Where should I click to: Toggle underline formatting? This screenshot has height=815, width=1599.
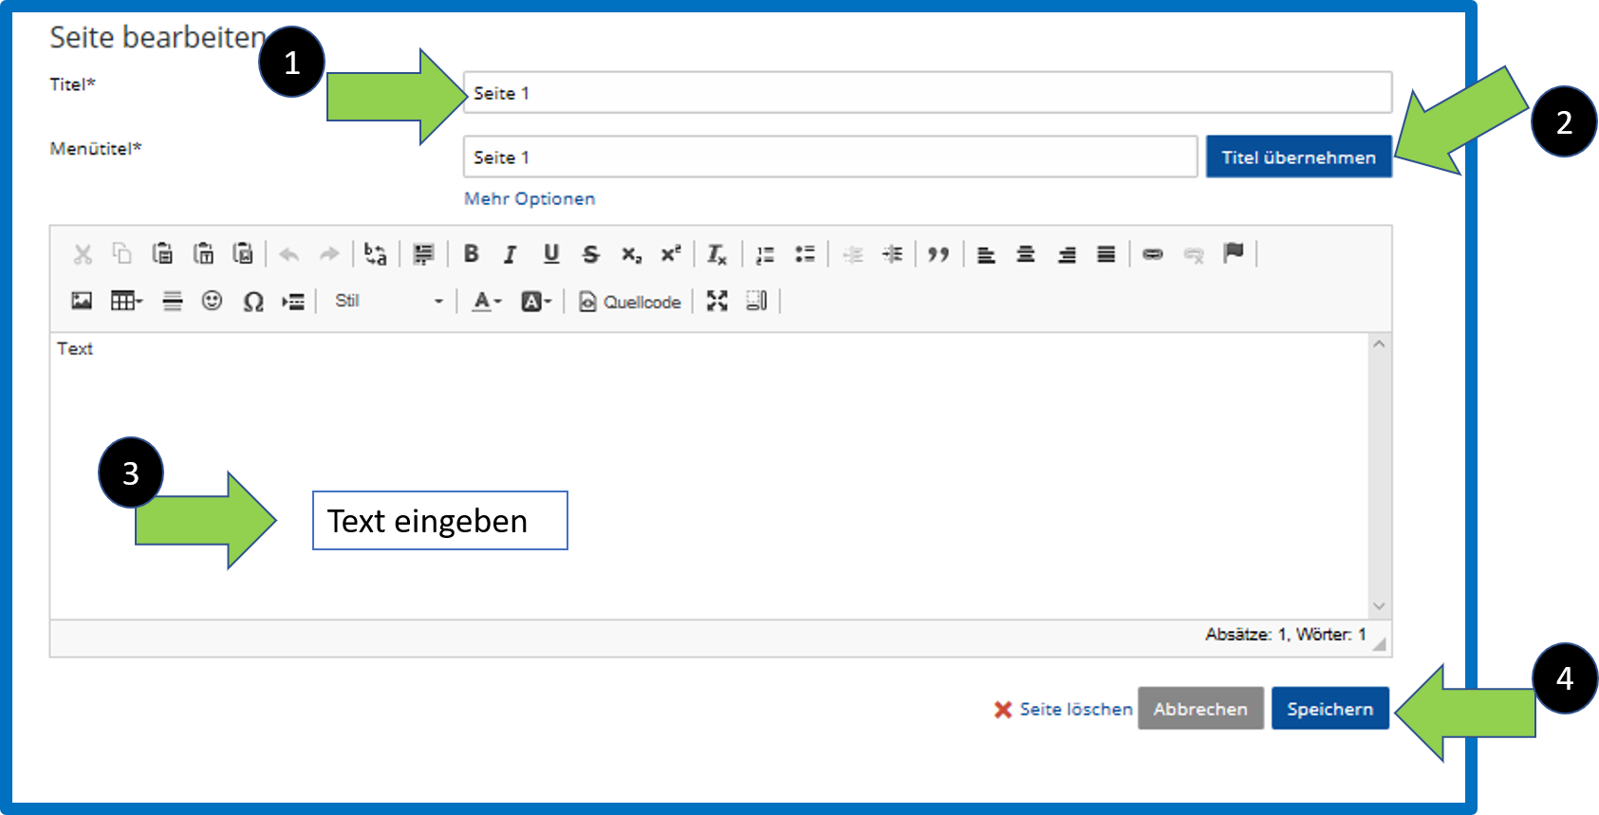[x=551, y=254]
